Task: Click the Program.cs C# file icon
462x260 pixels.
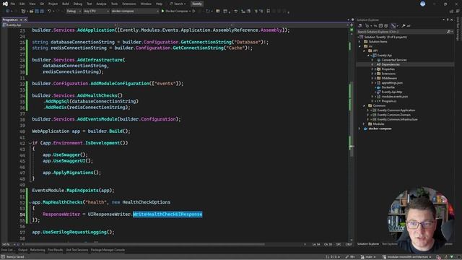Action: tap(378, 101)
